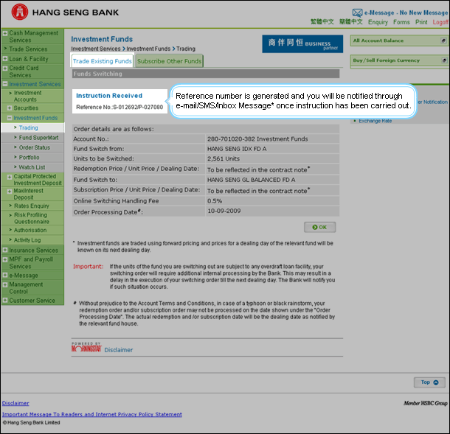
Task: Click the Logoff link
Action: [440, 22]
